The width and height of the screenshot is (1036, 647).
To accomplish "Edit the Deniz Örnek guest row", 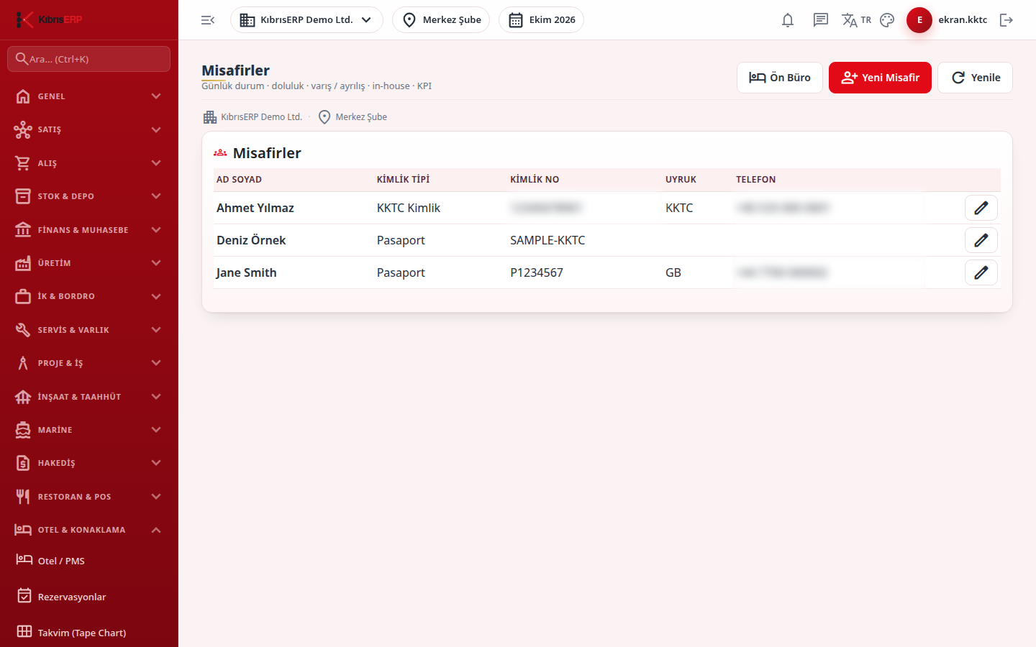I will click(981, 240).
